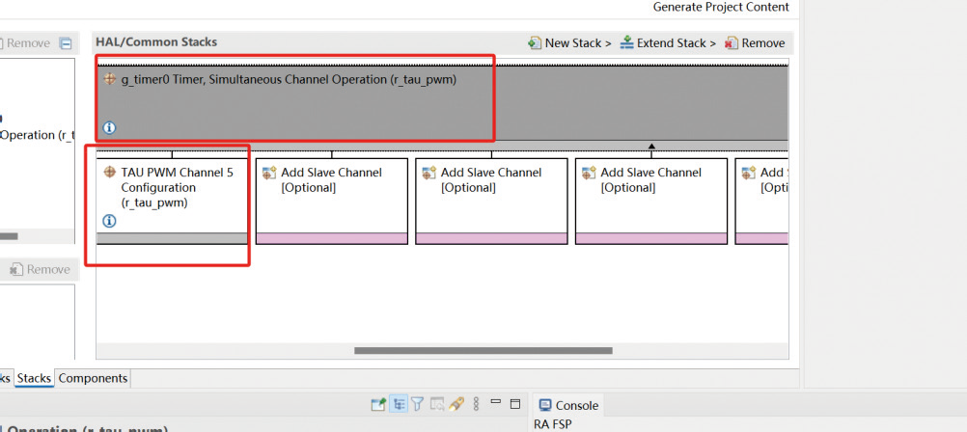Click Pin Properties view icon
Viewport: 967px width, 432px height.
[x=378, y=404]
